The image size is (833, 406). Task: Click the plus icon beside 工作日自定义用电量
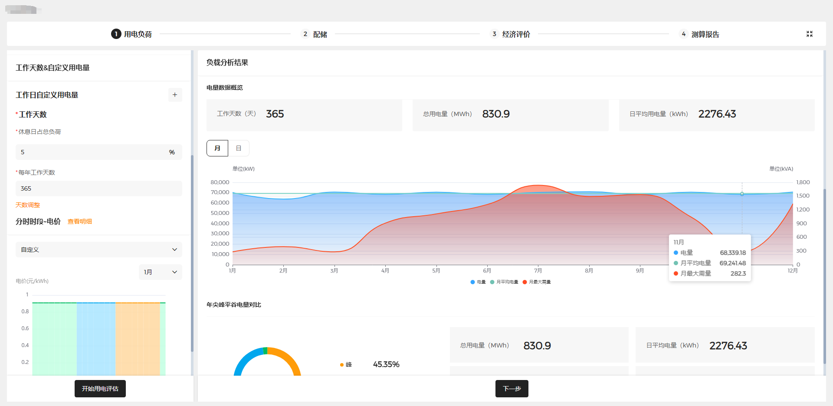pos(175,95)
